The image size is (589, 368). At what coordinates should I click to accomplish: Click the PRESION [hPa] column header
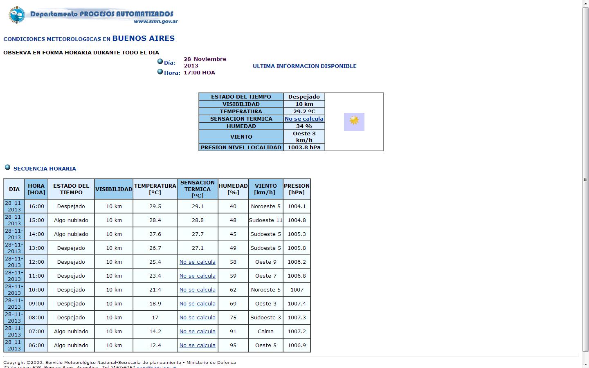pos(297,189)
